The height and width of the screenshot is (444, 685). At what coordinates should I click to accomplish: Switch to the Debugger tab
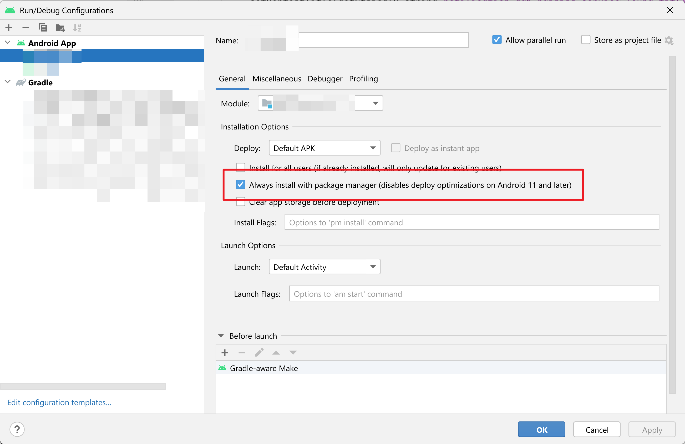325,79
